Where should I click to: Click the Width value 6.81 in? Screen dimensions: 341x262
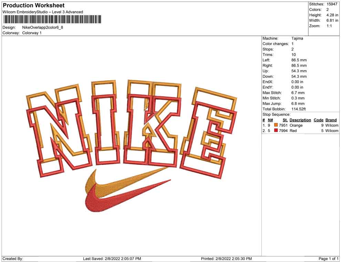point(332,20)
